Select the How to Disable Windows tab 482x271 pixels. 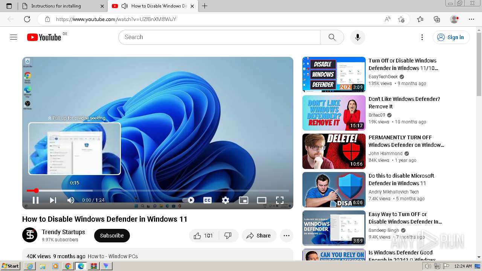coord(154,6)
